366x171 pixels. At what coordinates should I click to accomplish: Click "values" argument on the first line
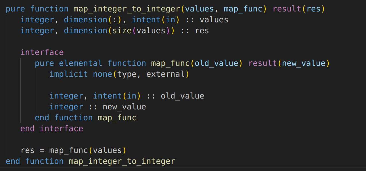(x=200, y=9)
